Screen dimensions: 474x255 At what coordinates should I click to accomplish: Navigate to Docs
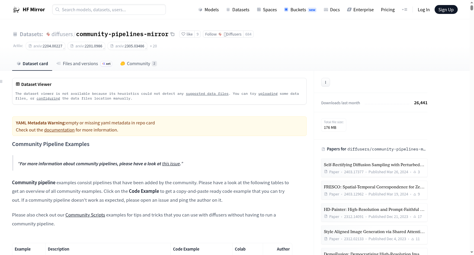click(332, 10)
